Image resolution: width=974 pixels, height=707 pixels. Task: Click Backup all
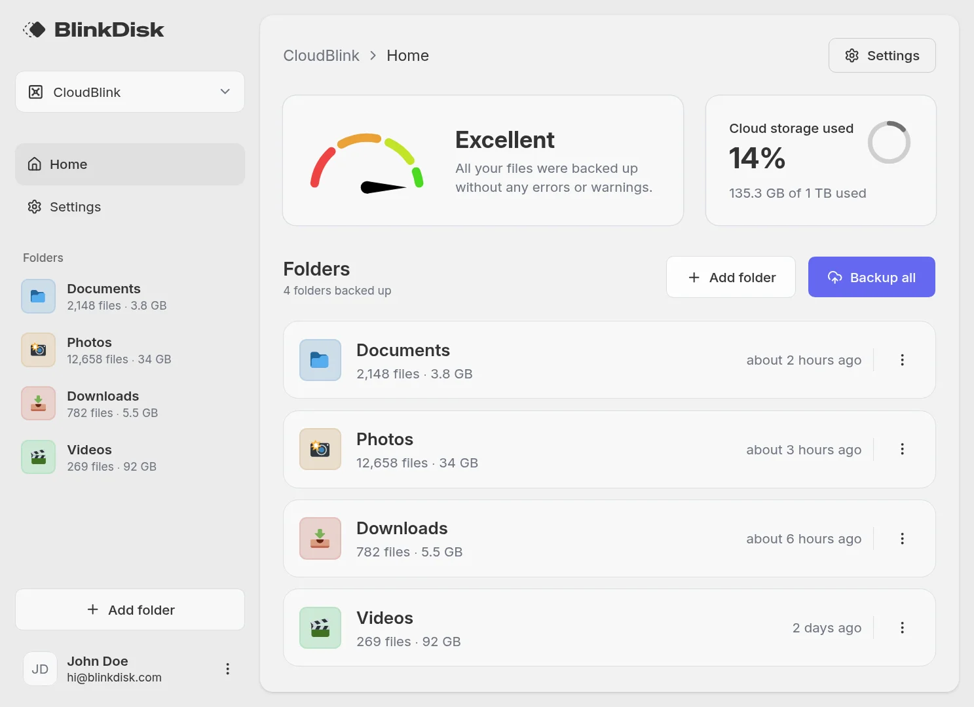[871, 276]
